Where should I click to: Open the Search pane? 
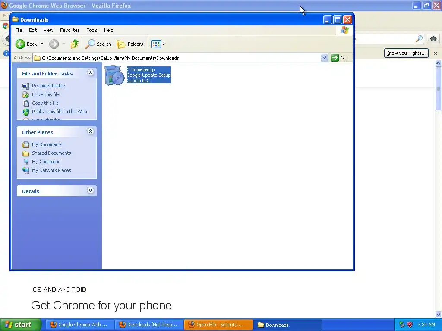[x=98, y=44]
